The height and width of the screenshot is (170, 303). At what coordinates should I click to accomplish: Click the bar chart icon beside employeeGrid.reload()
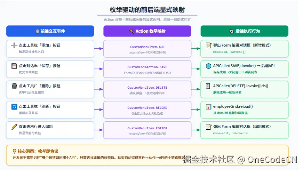click(208, 107)
